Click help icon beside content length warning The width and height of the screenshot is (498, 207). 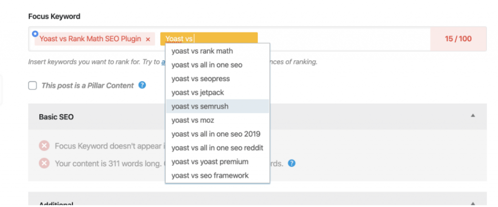pos(291,163)
